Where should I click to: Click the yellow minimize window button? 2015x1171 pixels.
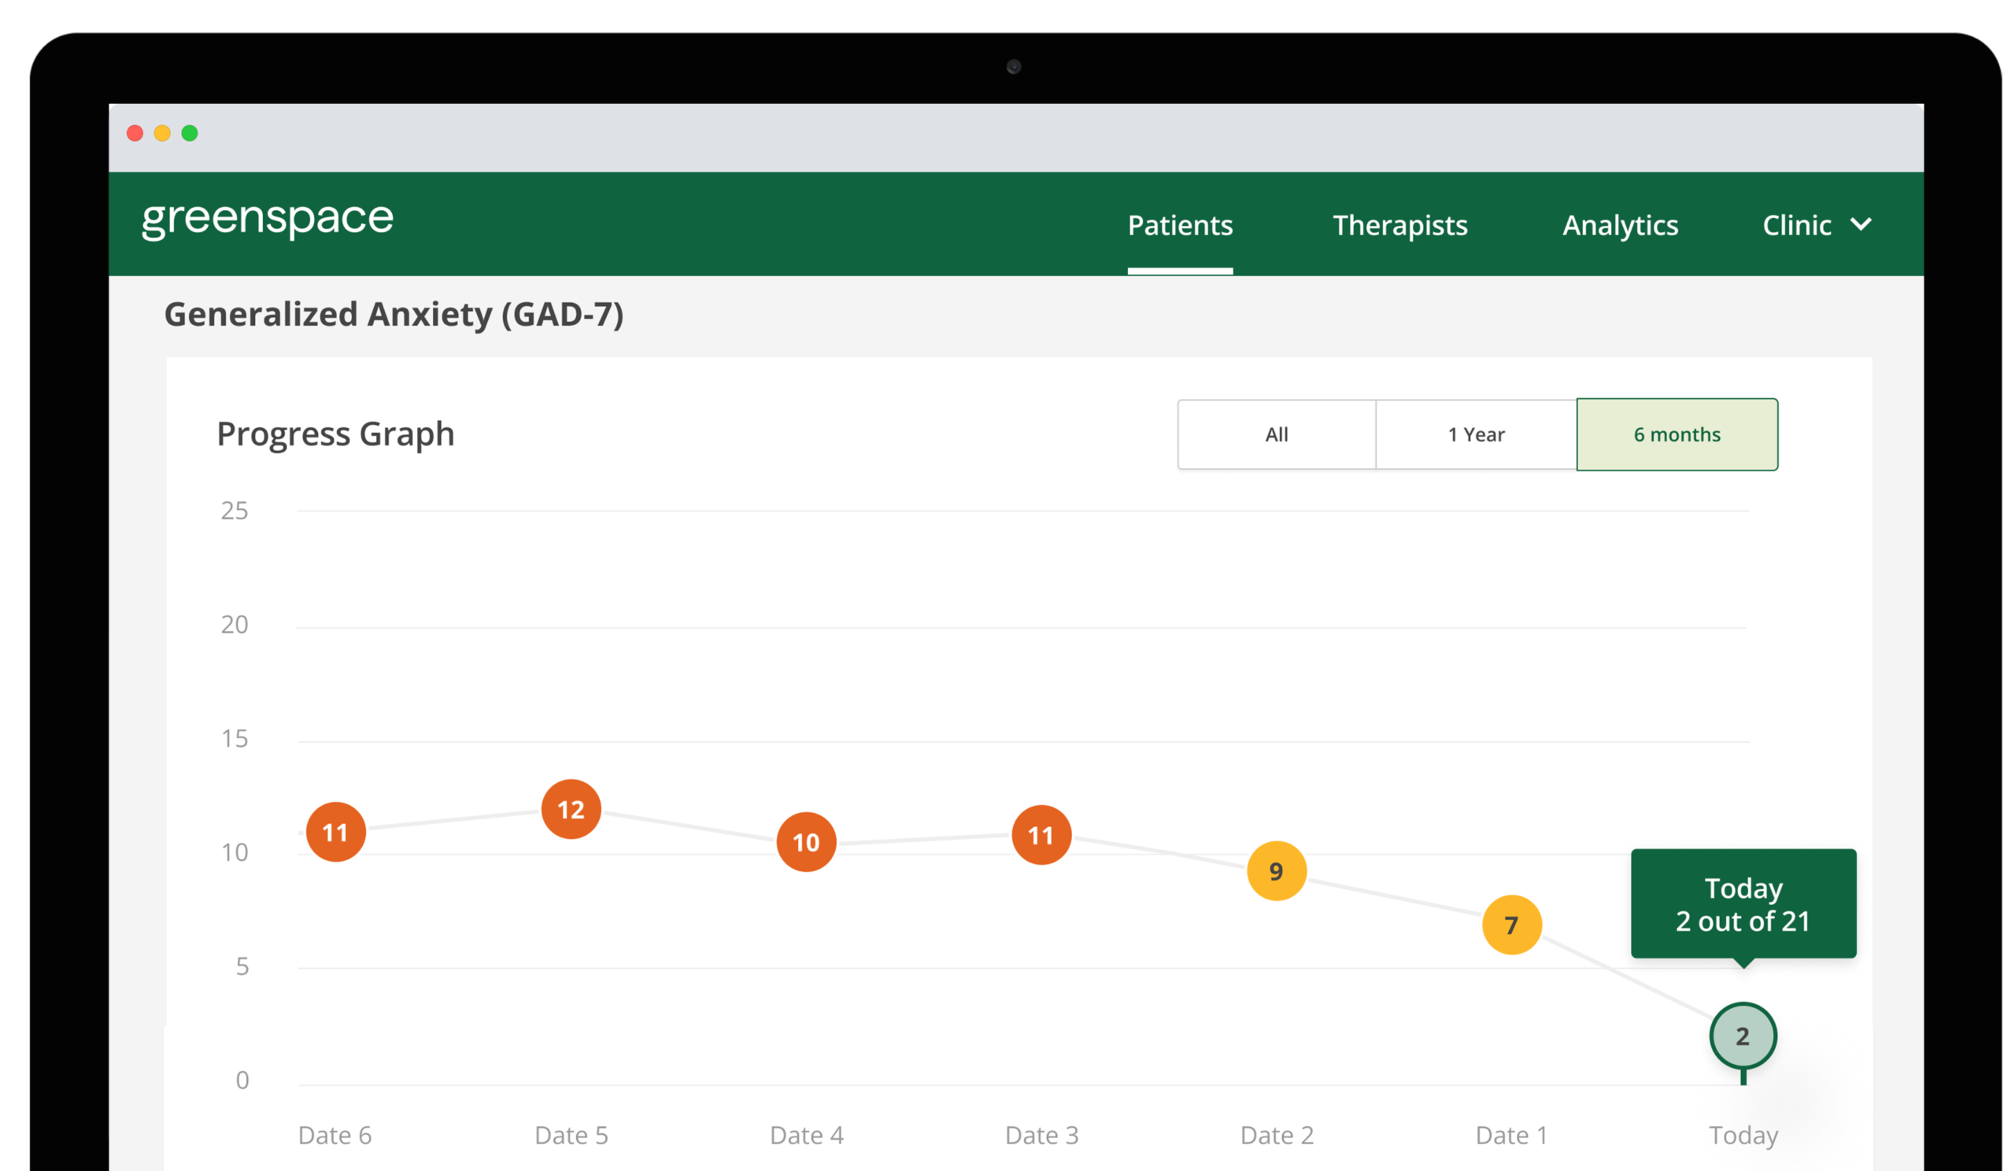[x=162, y=134]
